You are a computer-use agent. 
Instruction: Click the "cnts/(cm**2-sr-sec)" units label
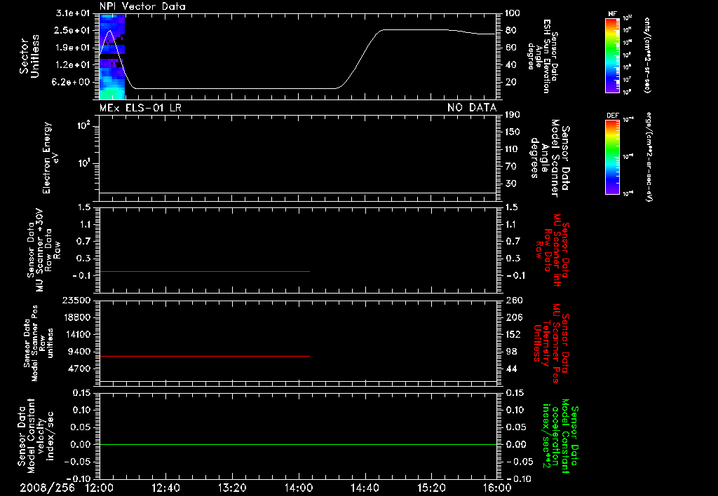click(647, 55)
